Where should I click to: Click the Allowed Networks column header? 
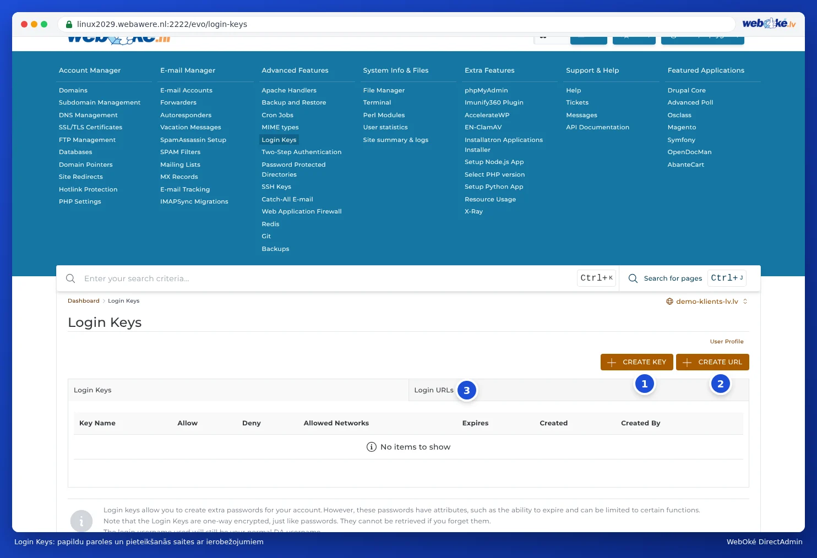click(x=336, y=423)
